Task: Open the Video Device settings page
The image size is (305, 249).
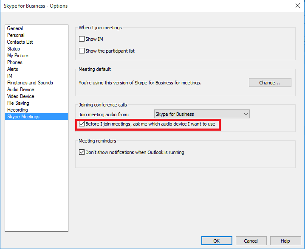Action: pyautogui.click(x=21, y=96)
